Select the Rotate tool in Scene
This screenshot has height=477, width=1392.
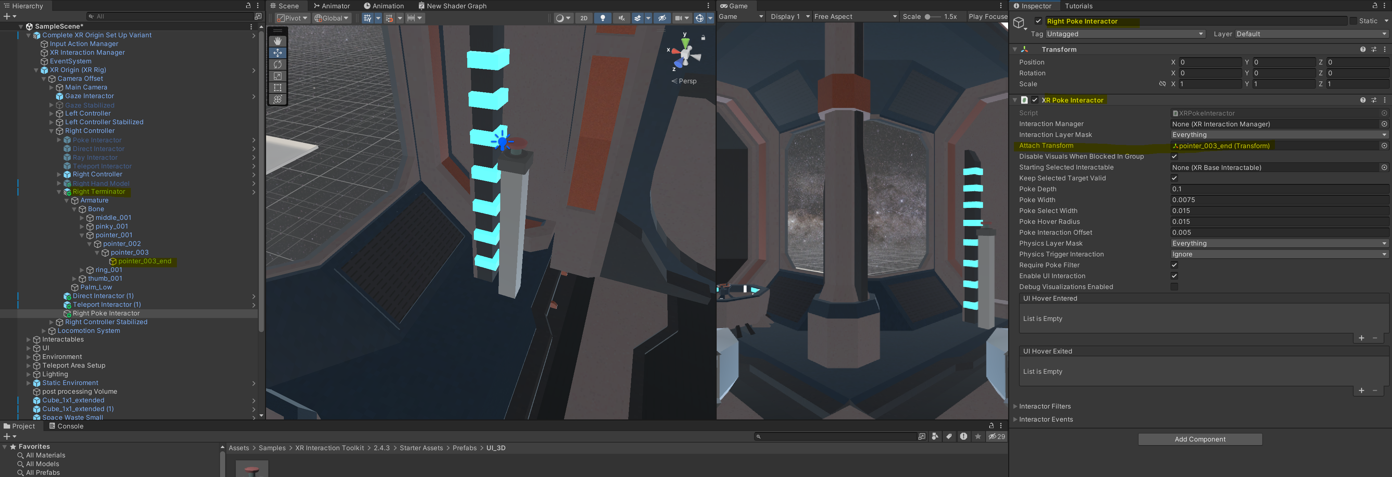click(x=277, y=64)
